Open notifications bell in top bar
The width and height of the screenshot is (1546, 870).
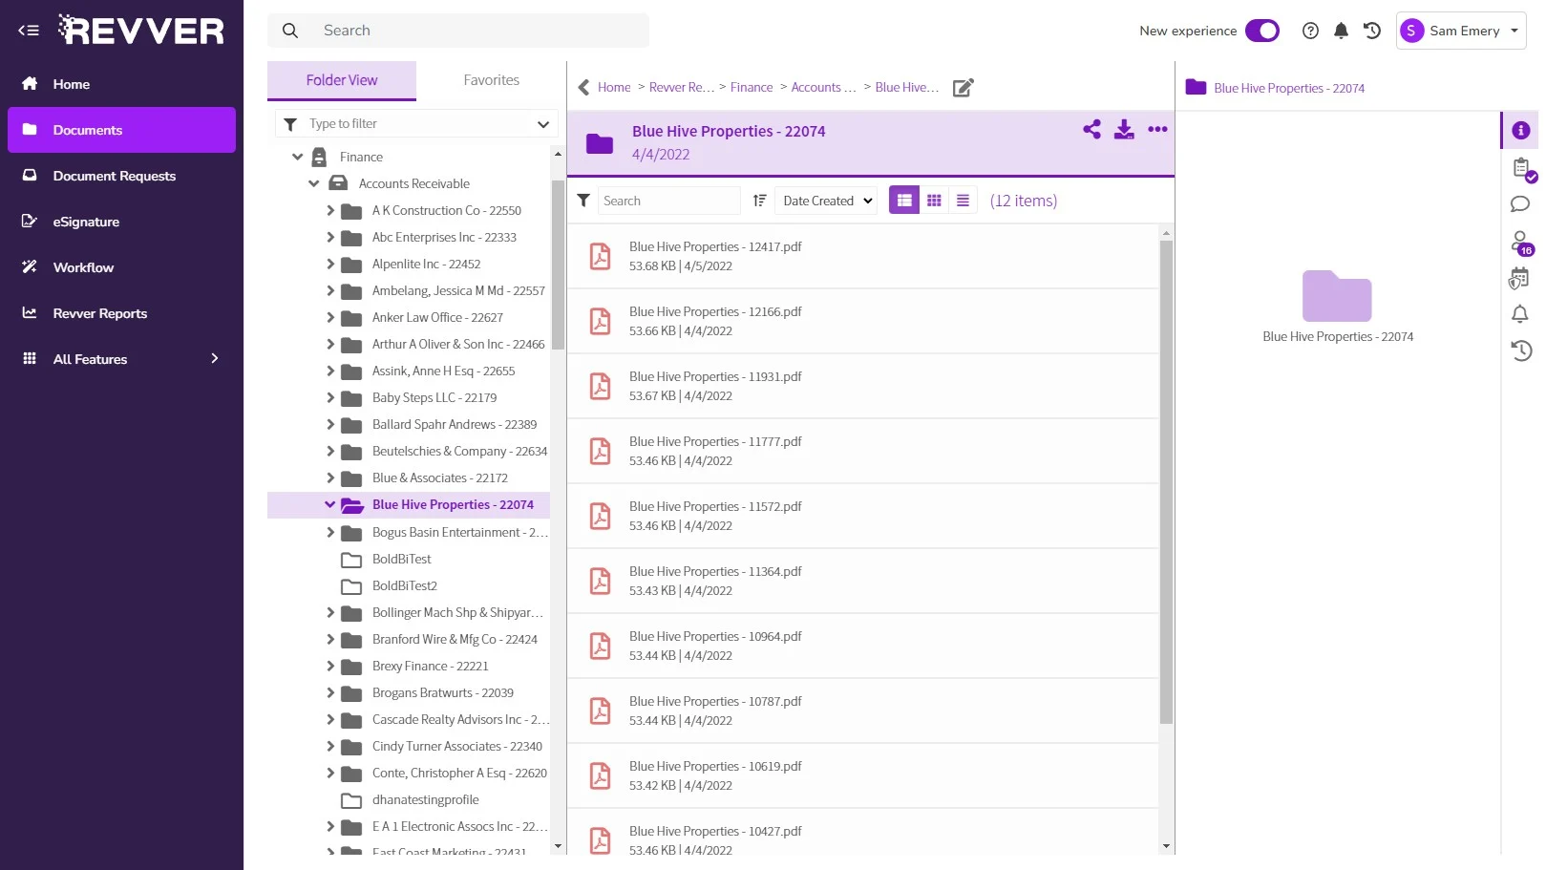tap(1341, 31)
